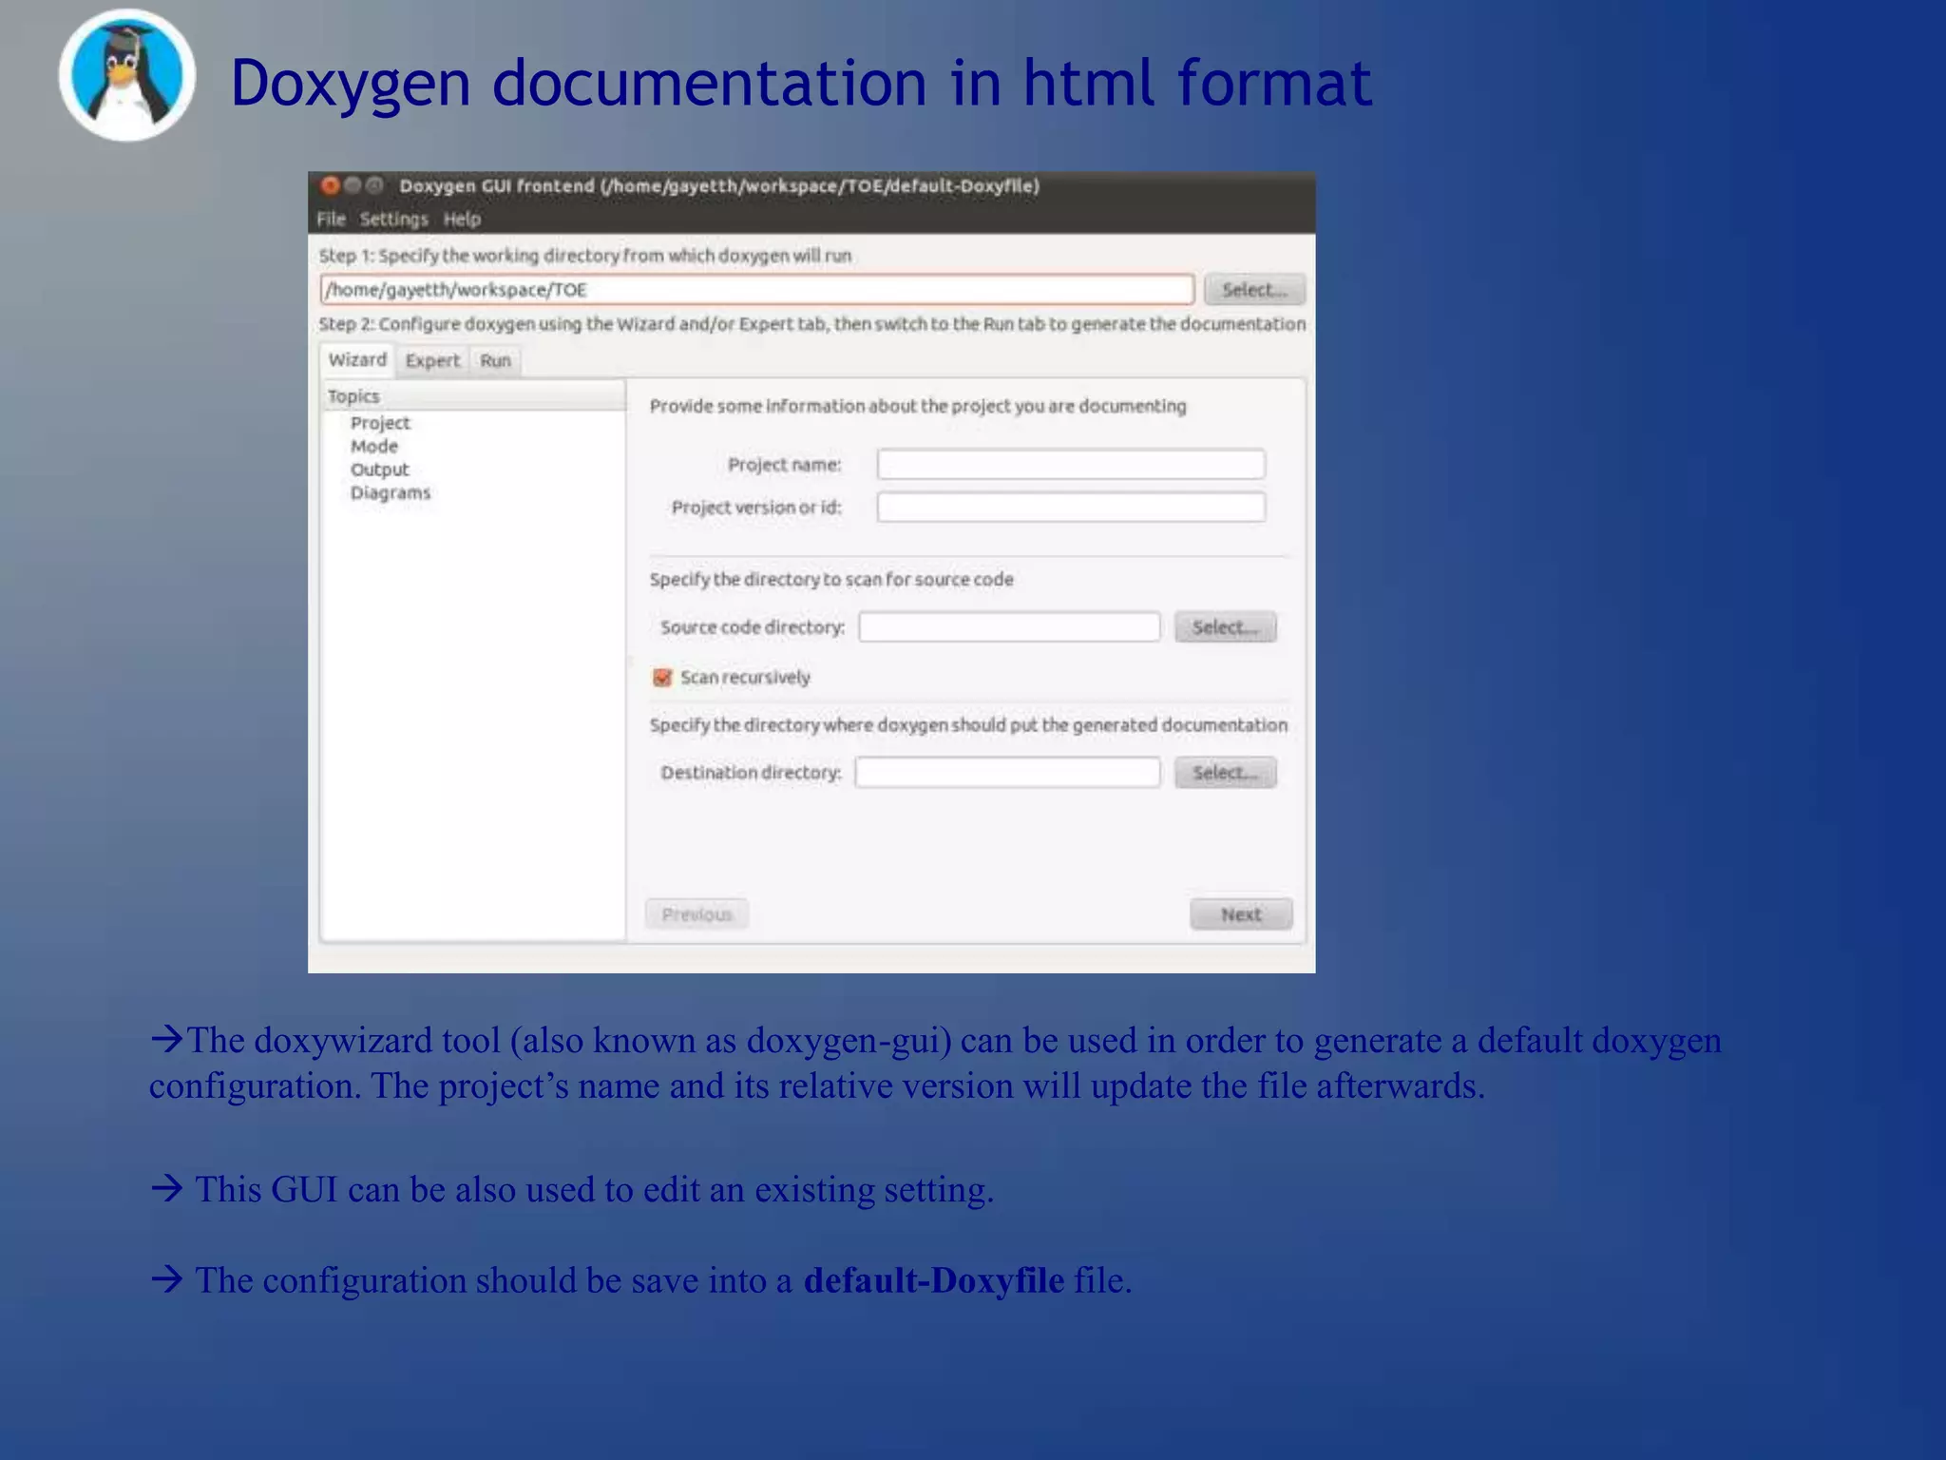The image size is (1946, 1460).
Task: Select the Output topic
Action: (379, 470)
